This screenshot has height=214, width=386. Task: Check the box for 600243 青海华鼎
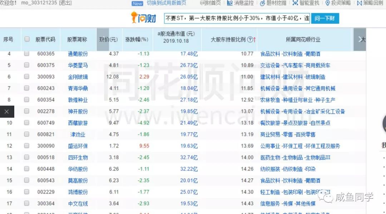coord(26,88)
